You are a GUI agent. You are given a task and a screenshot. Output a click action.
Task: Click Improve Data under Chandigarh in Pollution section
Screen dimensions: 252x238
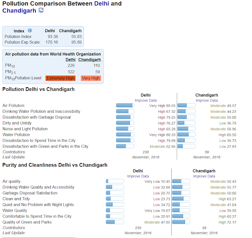click(207, 100)
